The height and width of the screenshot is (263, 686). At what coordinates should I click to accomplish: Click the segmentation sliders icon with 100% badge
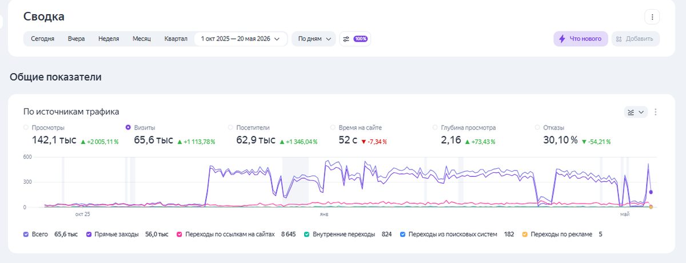point(354,39)
